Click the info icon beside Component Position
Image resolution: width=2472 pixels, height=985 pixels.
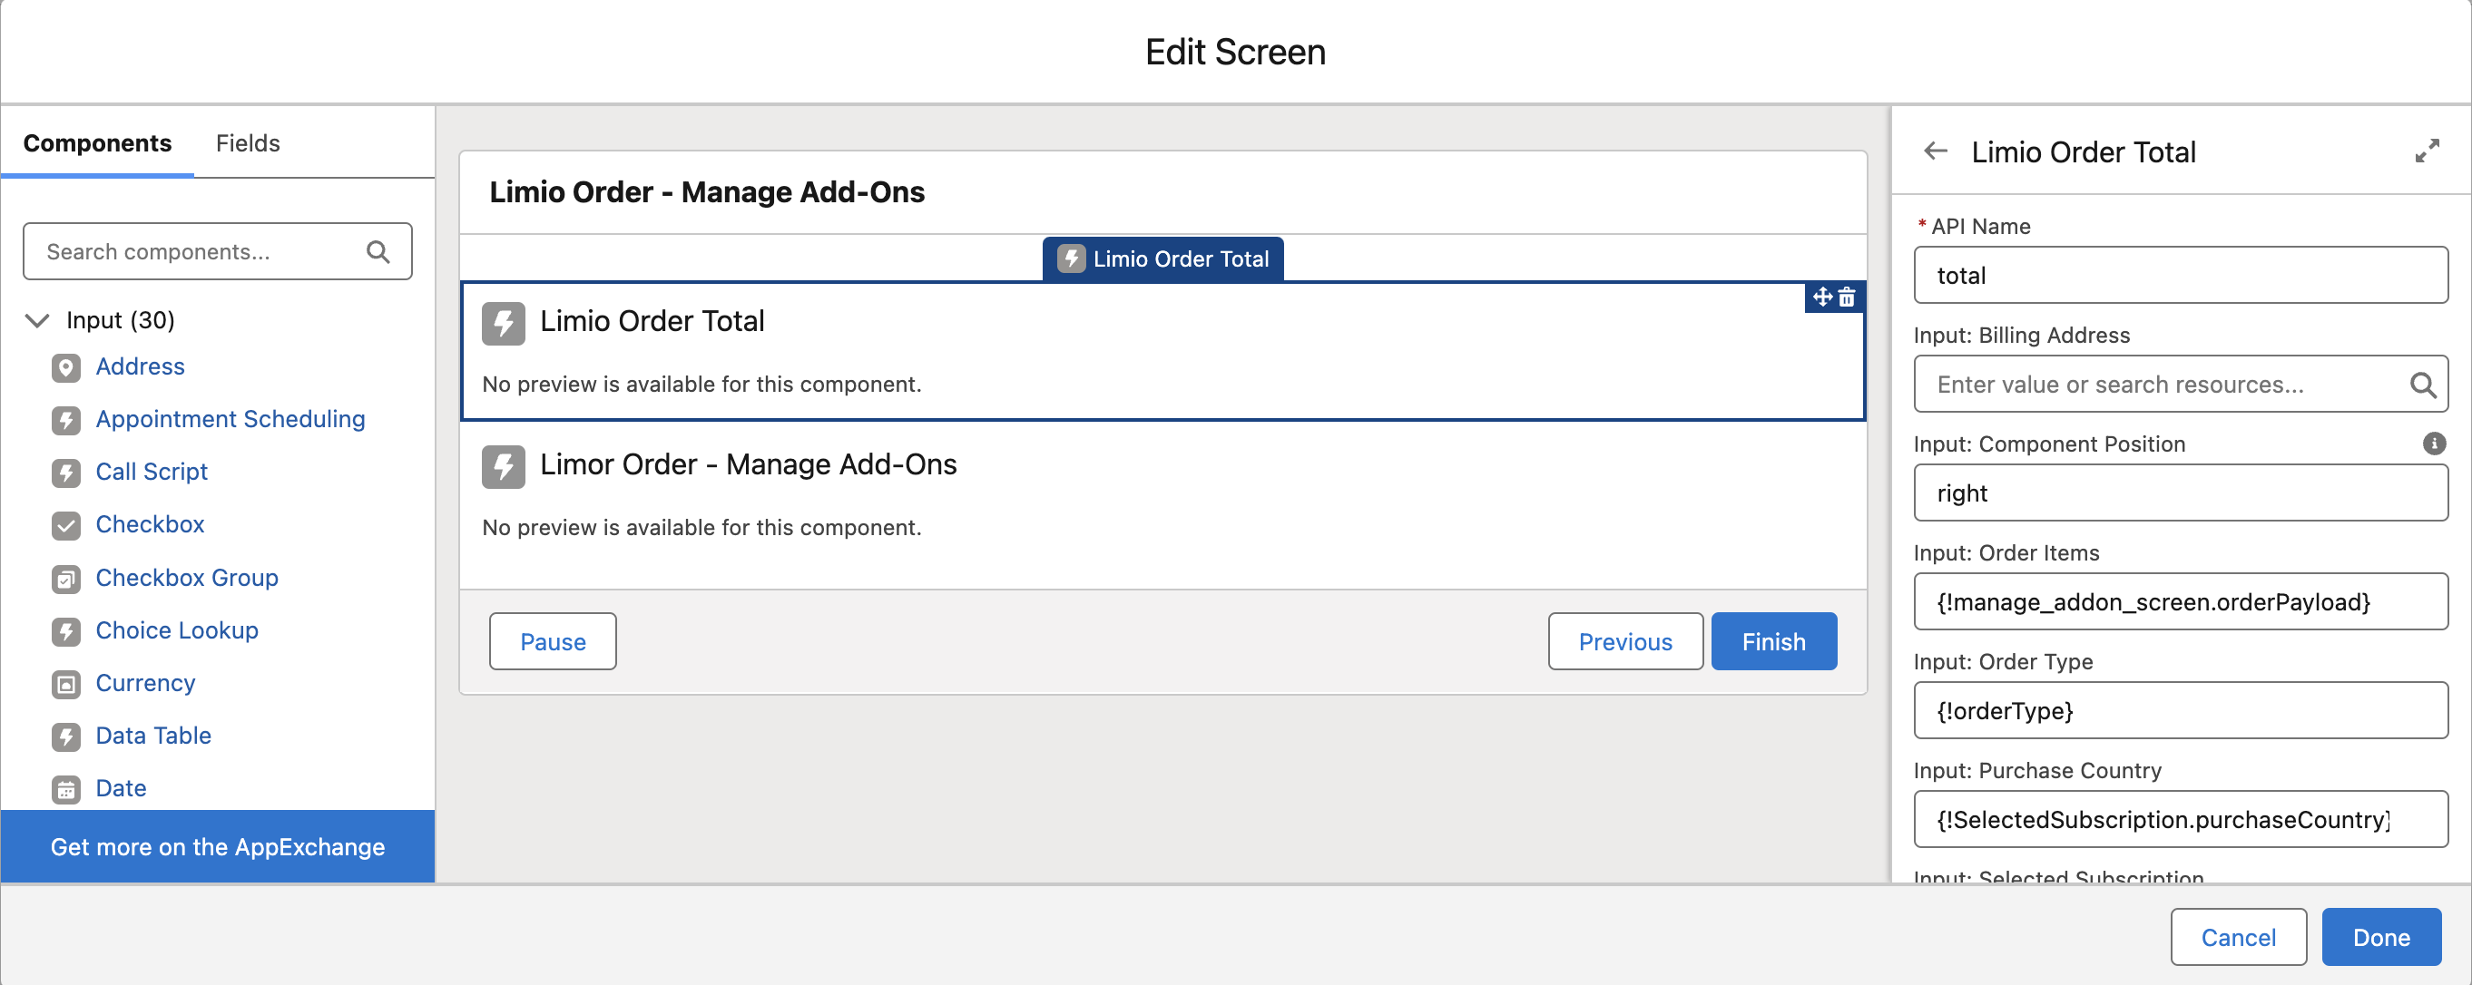[x=2435, y=444]
